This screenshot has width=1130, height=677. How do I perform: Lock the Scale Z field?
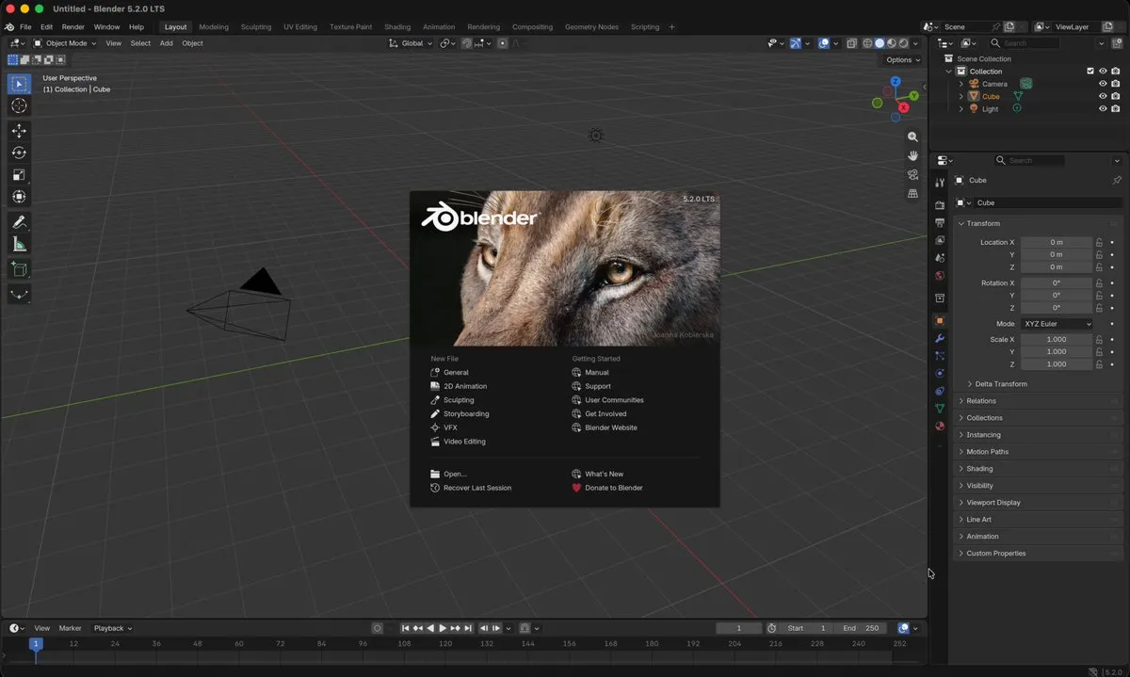[1099, 364]
